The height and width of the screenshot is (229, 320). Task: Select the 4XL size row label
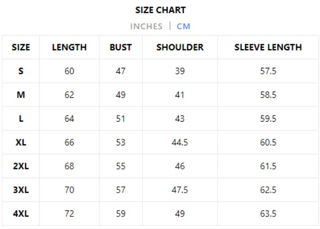point(21,214)
